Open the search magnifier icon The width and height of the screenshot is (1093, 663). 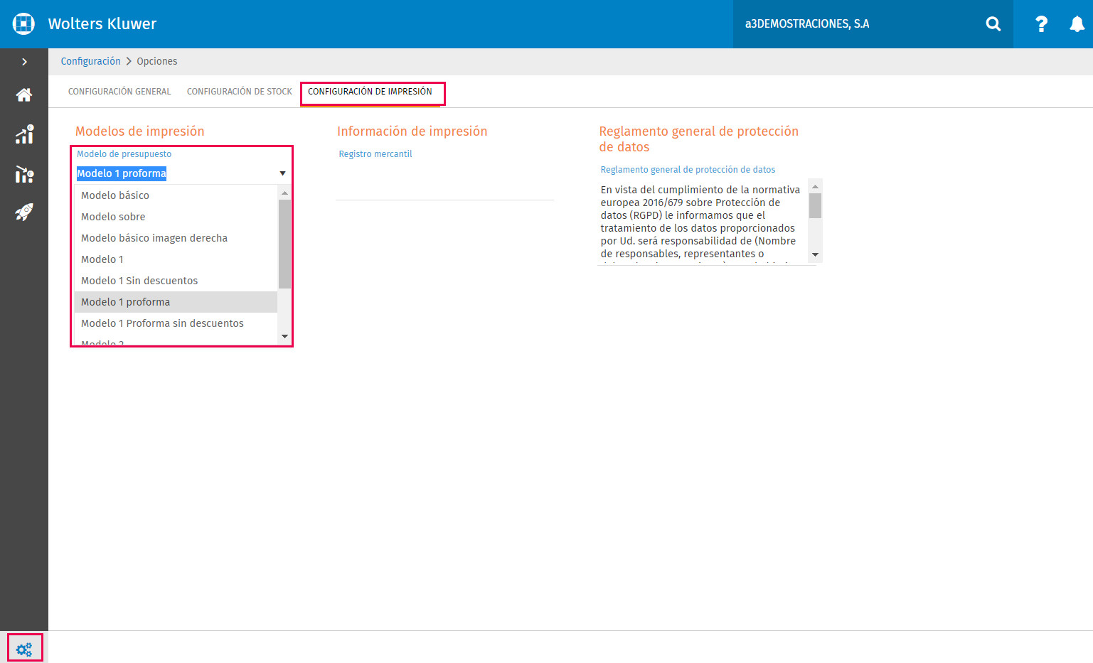993,24
